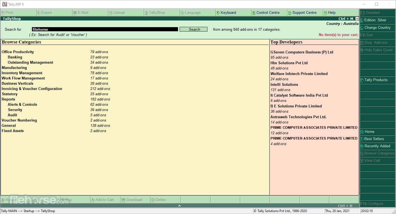Image resolution: width=396 pixels, height=214 pixels.
Task: Click Change Country button
Action: (x=377, y=28)
